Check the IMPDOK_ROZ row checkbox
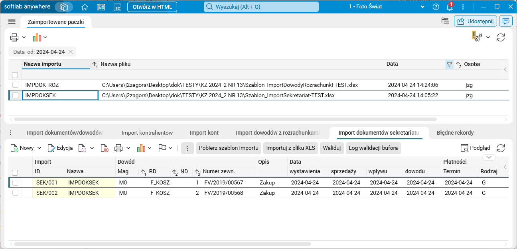 [x=15, y=85]
